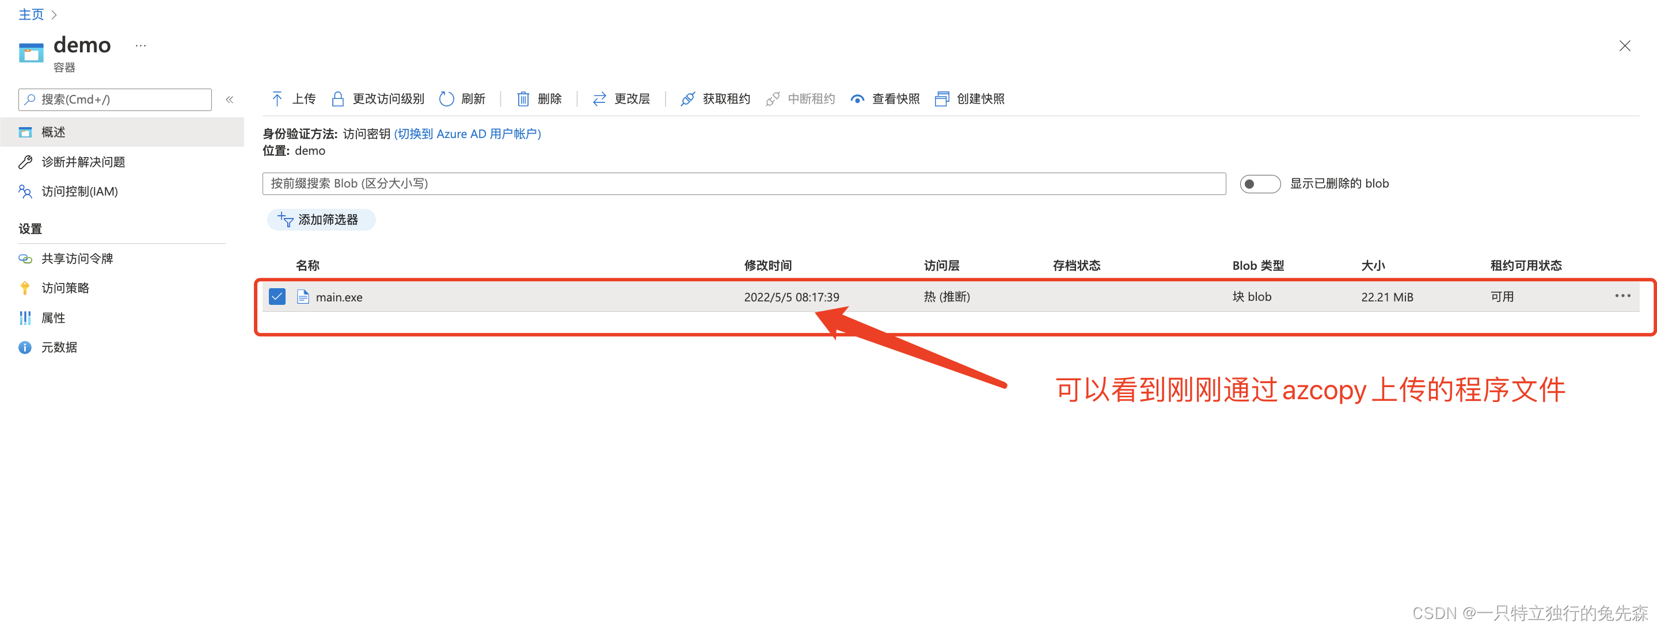1657x627 pixels.
Task: Click the wrench icon for 诊断并解决问题
Action: 25,162
